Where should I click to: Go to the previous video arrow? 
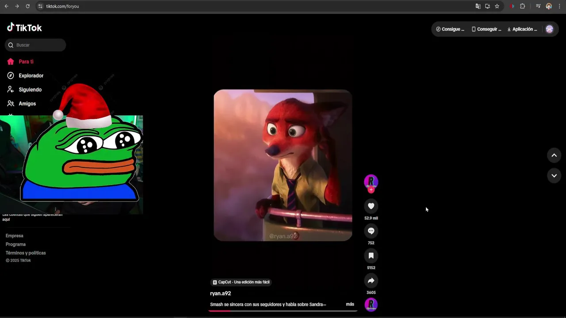[x=554, y=155]
